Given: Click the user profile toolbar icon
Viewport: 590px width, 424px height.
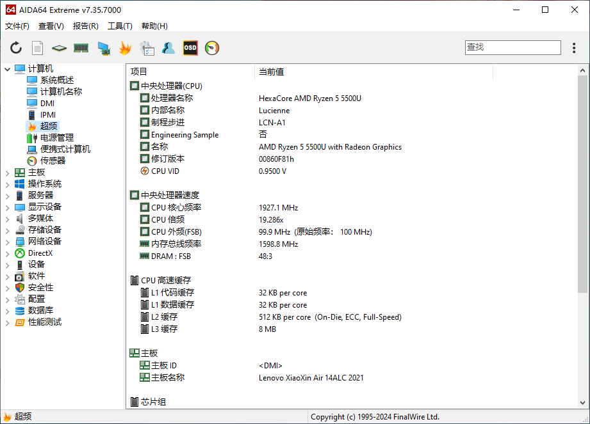Looking at the screenshot, I should pos(168,48).
